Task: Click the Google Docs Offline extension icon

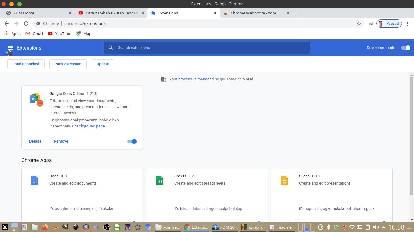Action: [x=36, y=100]
